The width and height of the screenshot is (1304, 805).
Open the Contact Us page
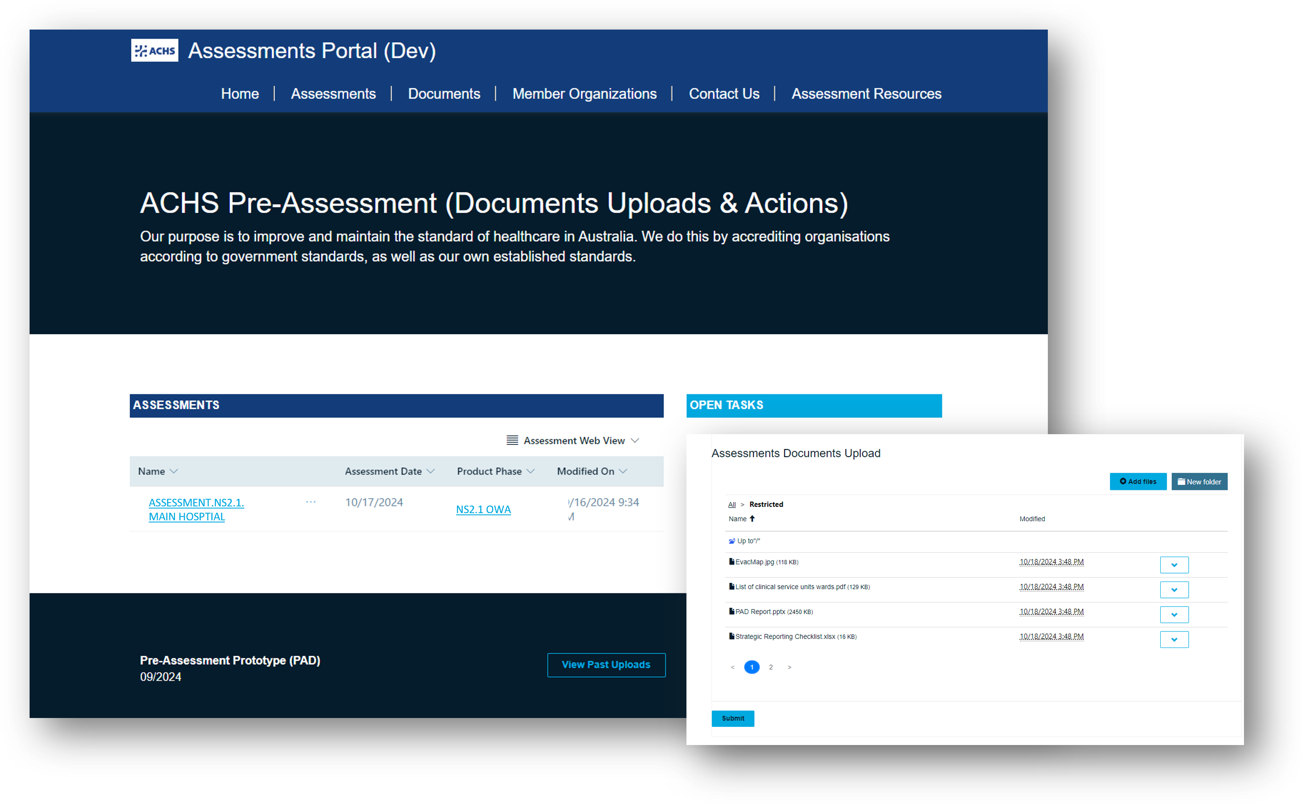(724, 94)
